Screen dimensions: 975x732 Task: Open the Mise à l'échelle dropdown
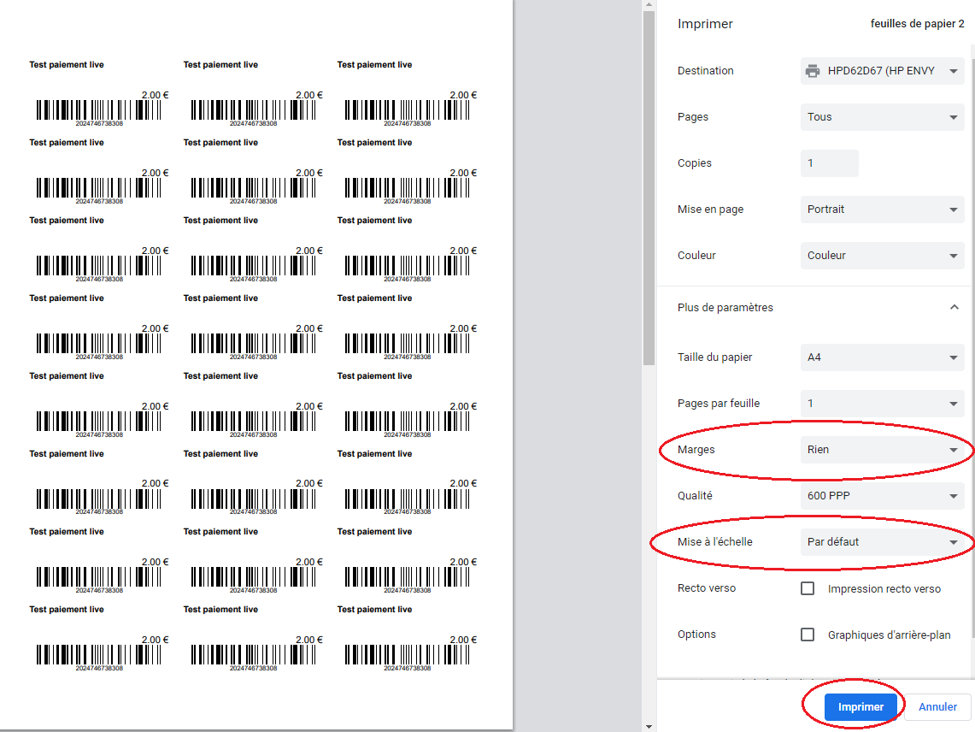click(x=883, y=541)
